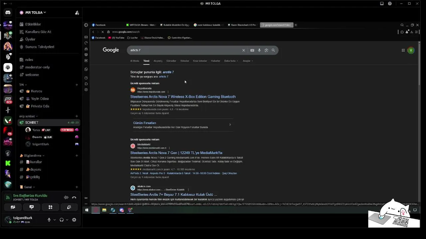This screenshot has height=239, width=426.
Task: Expand headphone output device options arrow
Action: pyautogui.click(x=67, y=220)
